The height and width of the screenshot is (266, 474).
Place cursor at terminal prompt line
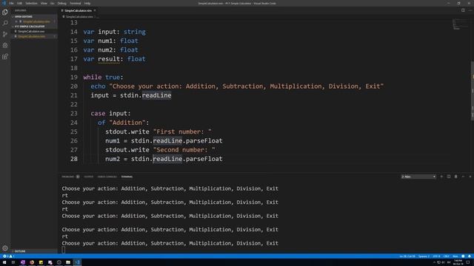pos(63,250)
